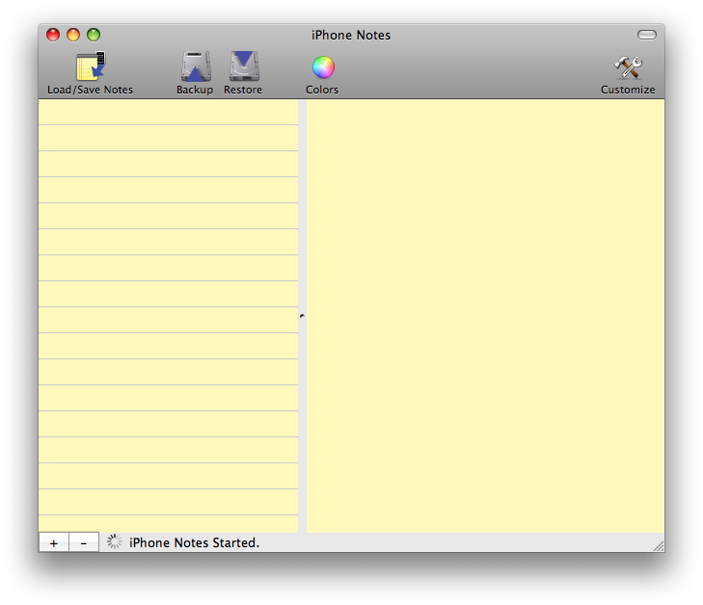Viewport: 703px width, 605px height.
Task: Add a new note with plus button
Action: click(x=54, y=542)
